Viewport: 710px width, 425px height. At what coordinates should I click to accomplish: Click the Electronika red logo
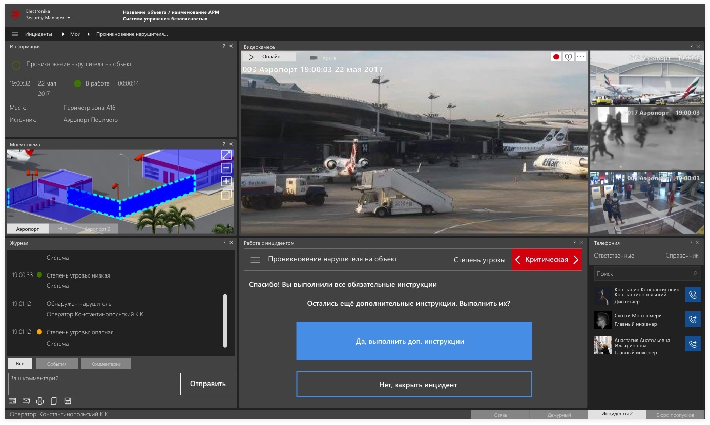pos(15,14)
